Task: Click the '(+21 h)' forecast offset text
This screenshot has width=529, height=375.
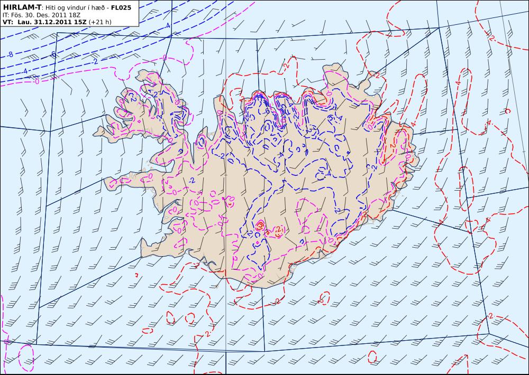Action: coord(100,22)
